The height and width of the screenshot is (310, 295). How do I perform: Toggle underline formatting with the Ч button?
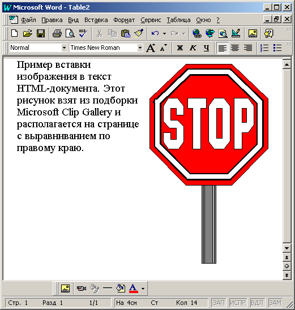[x=206, y=48]
